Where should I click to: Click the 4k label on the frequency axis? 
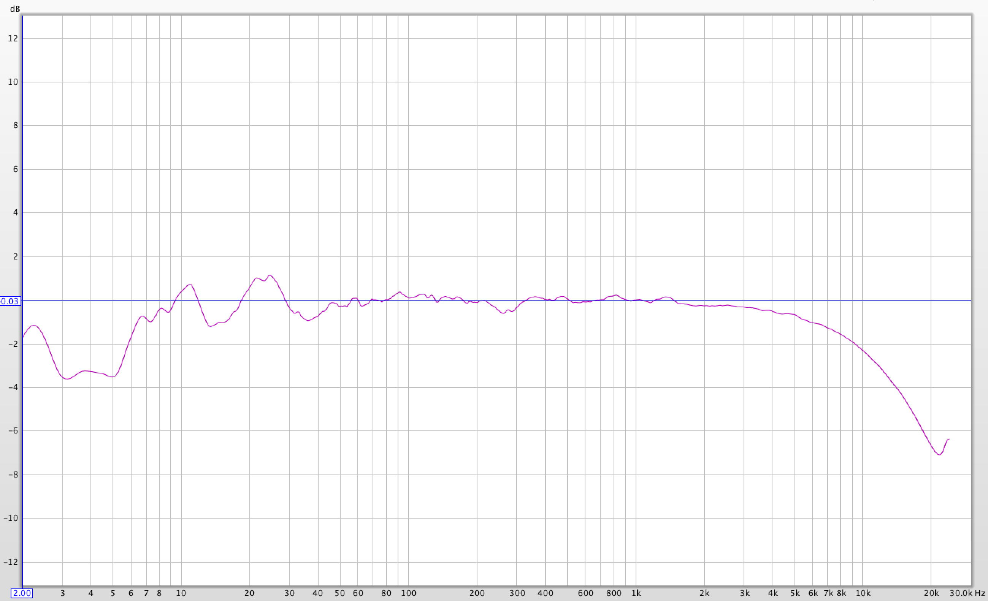point(773,593)
